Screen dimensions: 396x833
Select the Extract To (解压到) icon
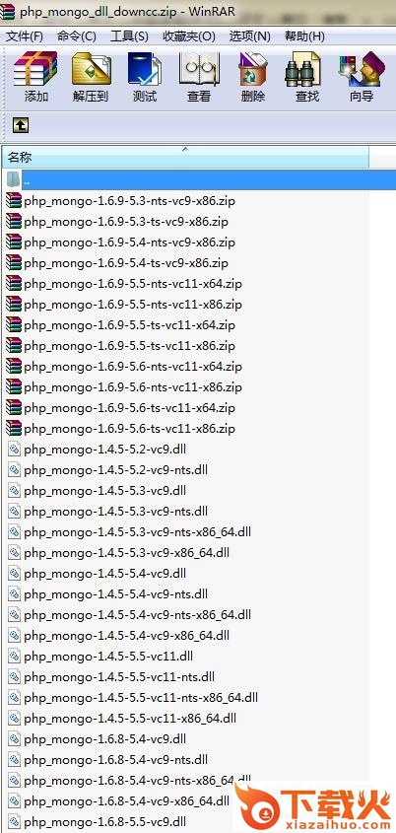(x=91, y=77)
